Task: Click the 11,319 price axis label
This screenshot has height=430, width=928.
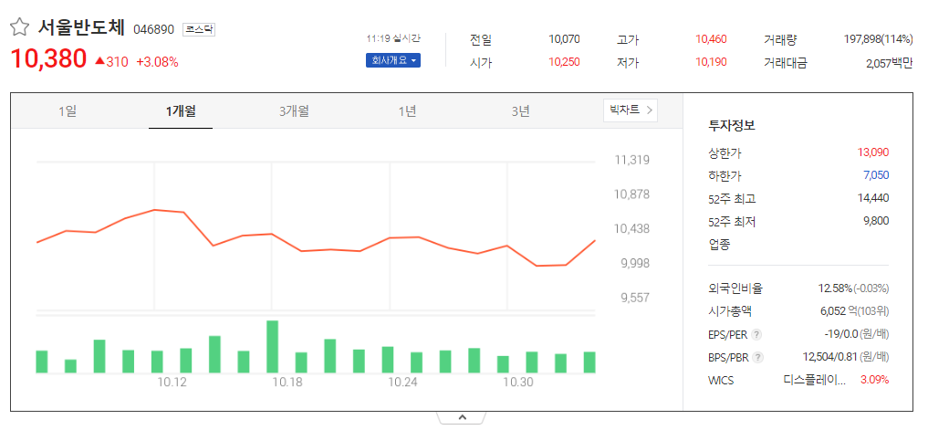Action: 631,160
